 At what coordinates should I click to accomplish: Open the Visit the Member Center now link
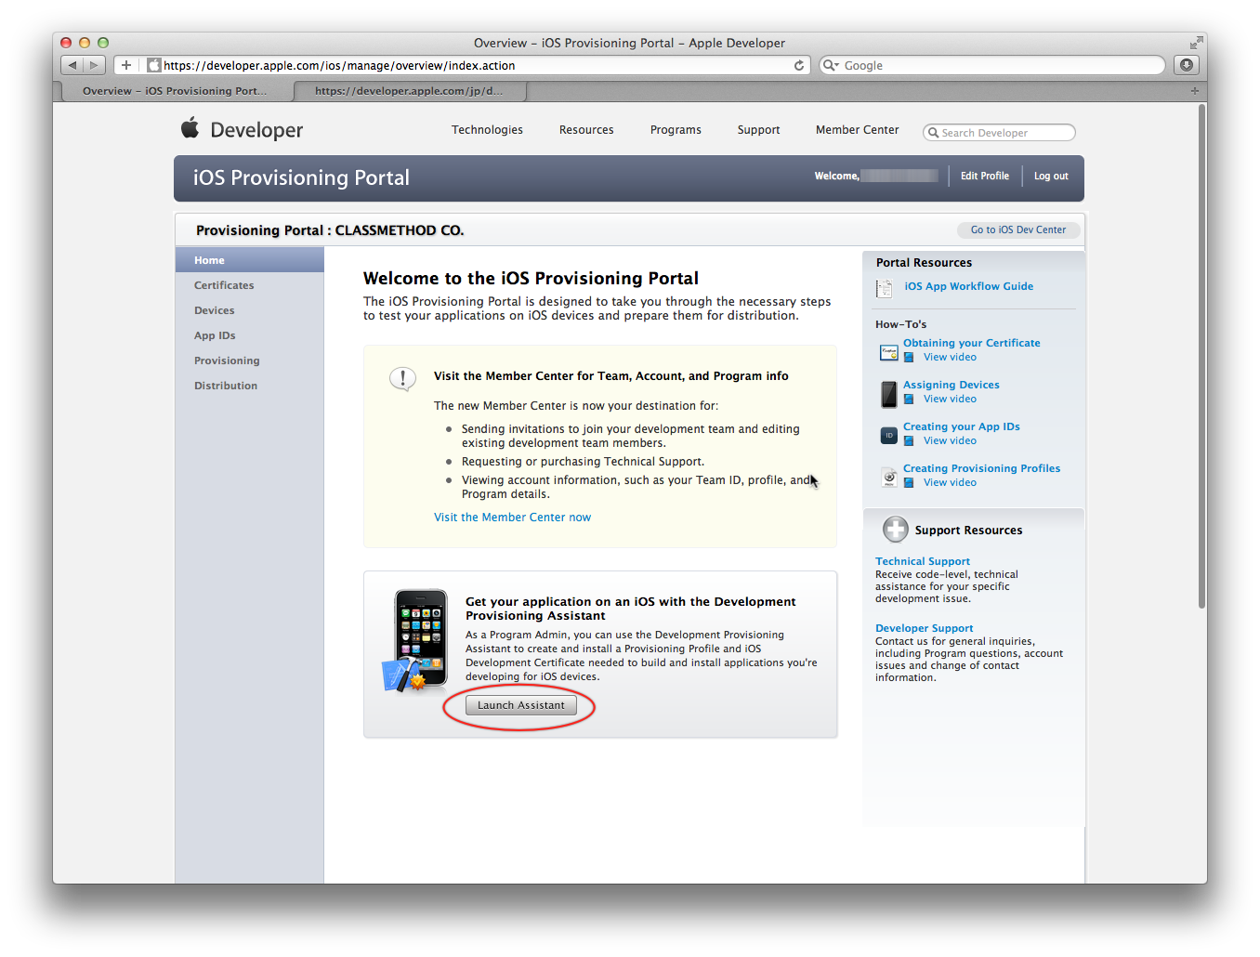[x=512, y=517]
